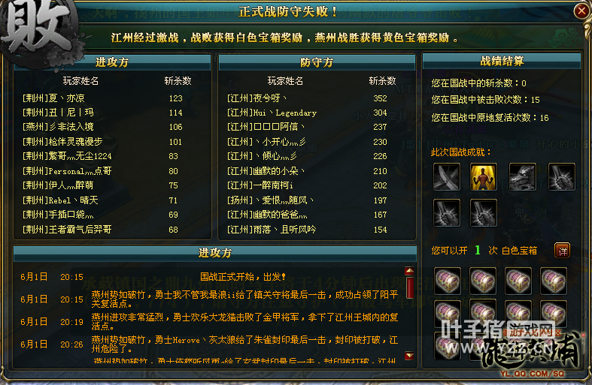Select the crossed blades achievement icon
The height and width of the screenshot is (385, 592).
(x=447, y=176)
